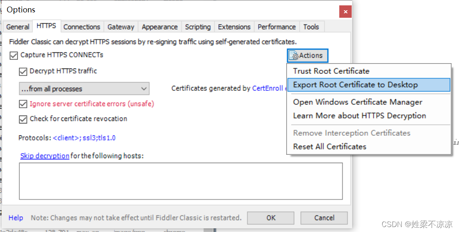Open the Connections tab
The image size is (459, 232).
pos(82,27)
